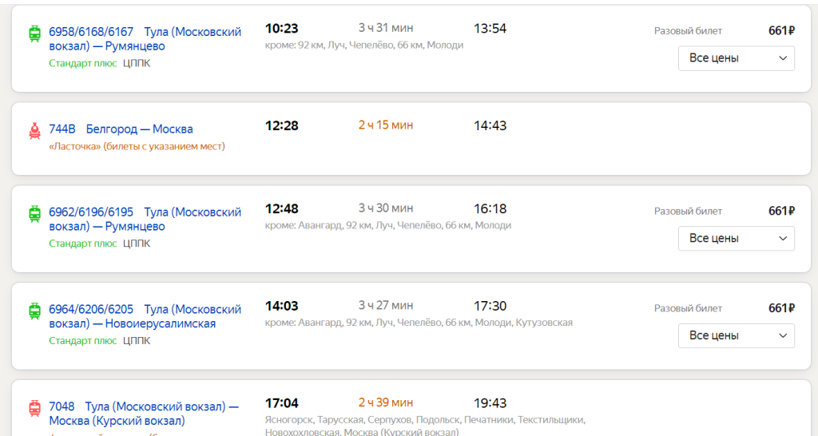Click 661₽ price of 14:03 train
This screenshot has width=818, height=436.
(781, 308)
